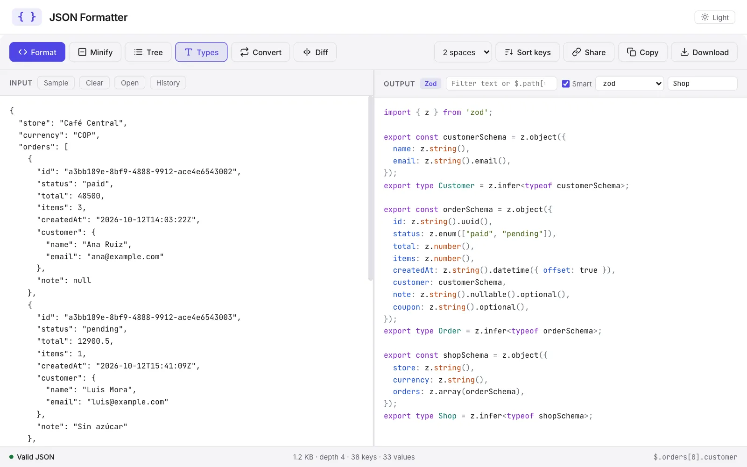Click the Diff split icon

(307, 52)
